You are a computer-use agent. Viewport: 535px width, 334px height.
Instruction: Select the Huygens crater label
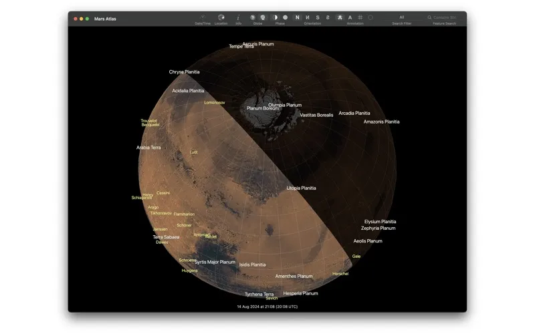click(x=190, y=271)
